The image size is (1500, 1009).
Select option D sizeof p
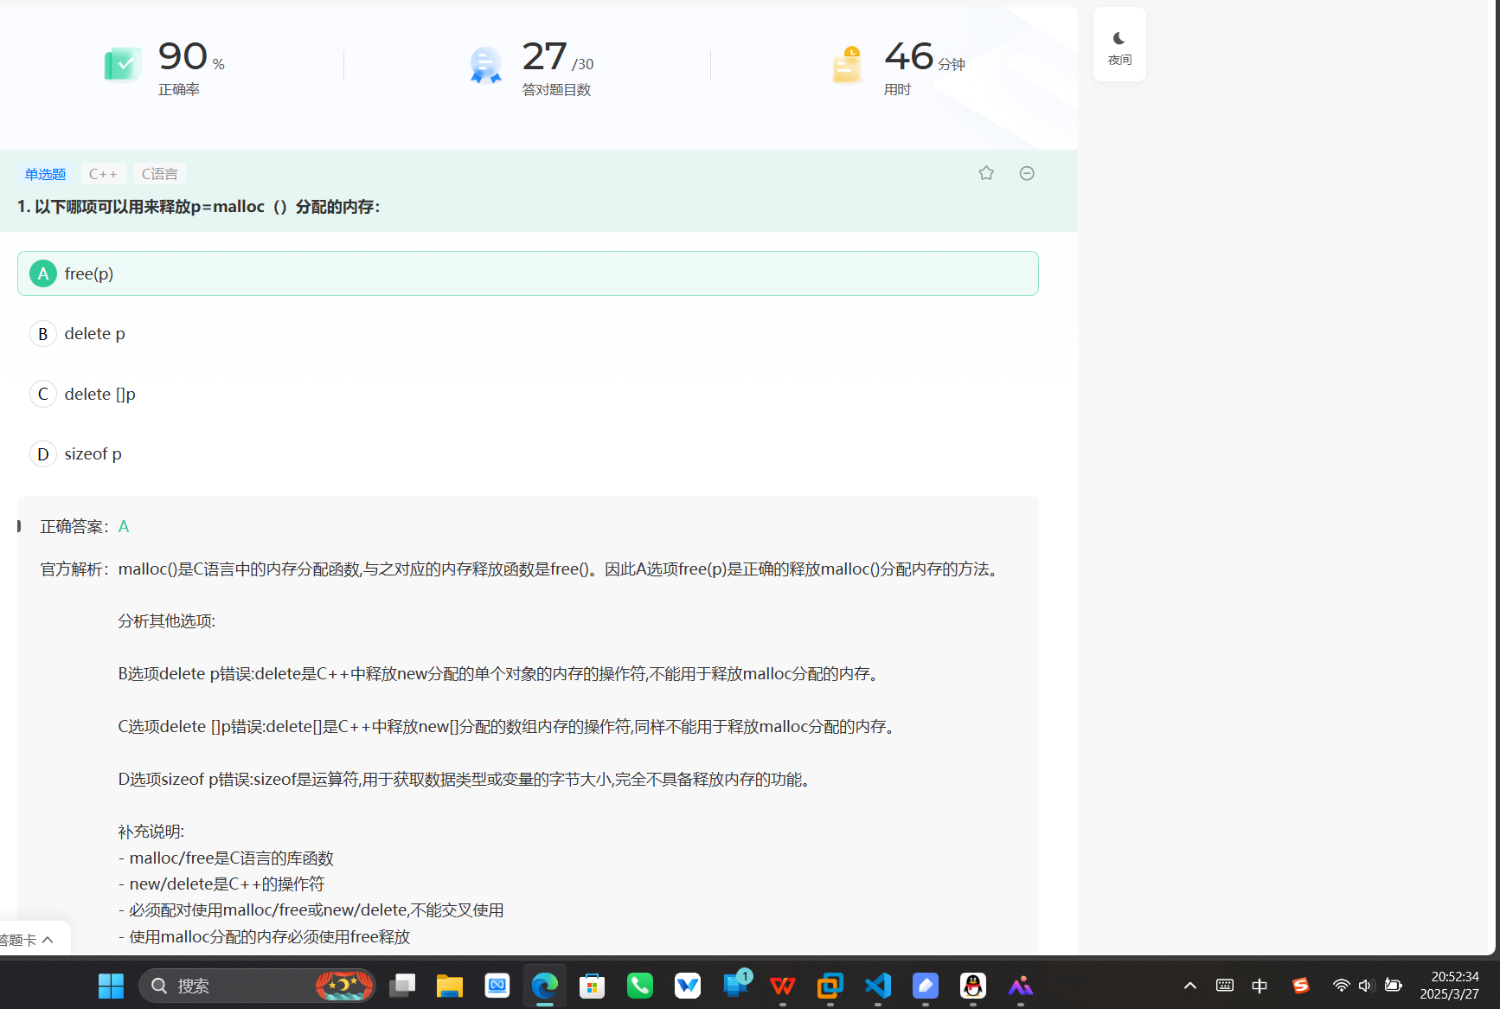click(x=528, y=453)
